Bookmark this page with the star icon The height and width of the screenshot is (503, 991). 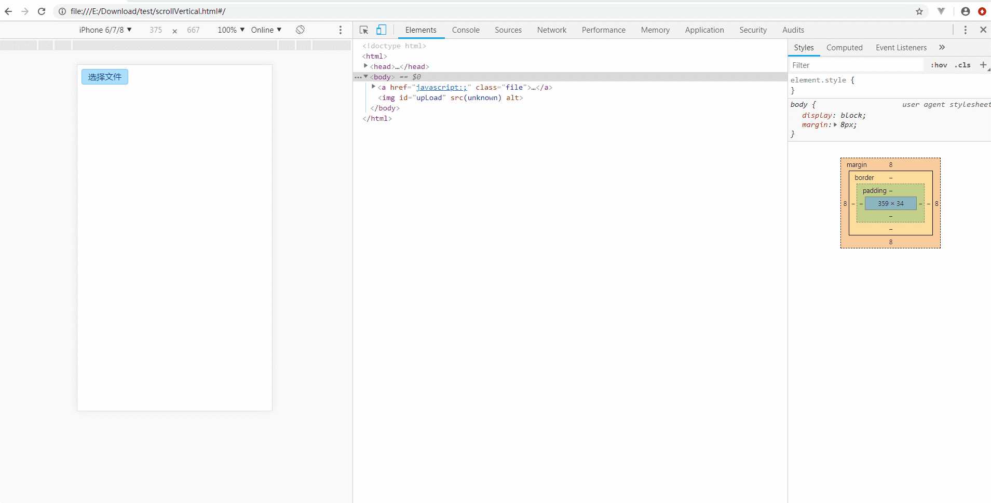tap(919, 11)
